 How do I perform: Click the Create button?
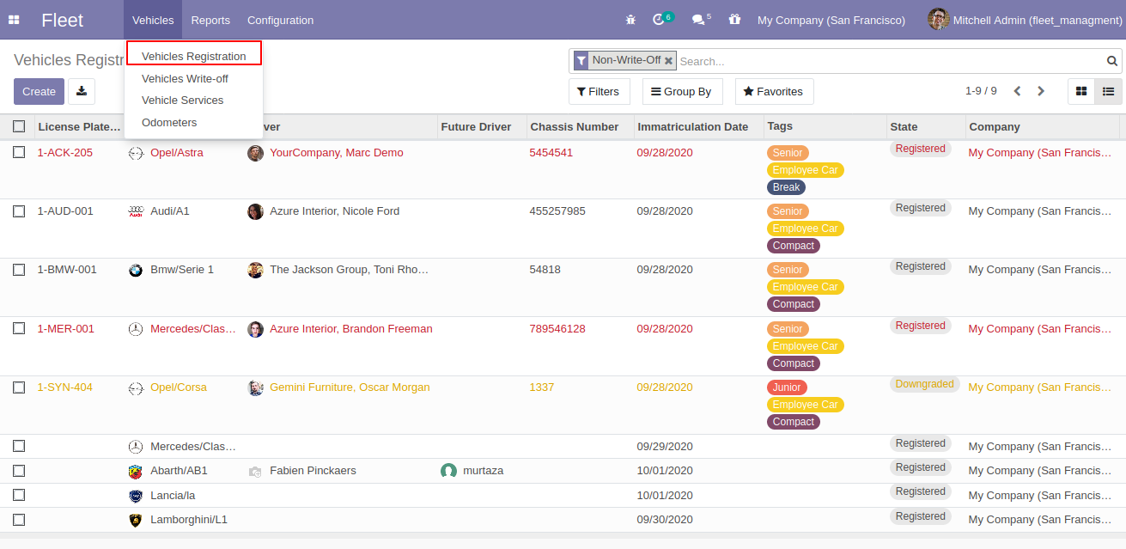tap(39, 91)
